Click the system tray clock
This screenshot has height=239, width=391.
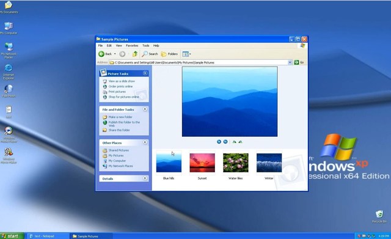click(384, 236)
